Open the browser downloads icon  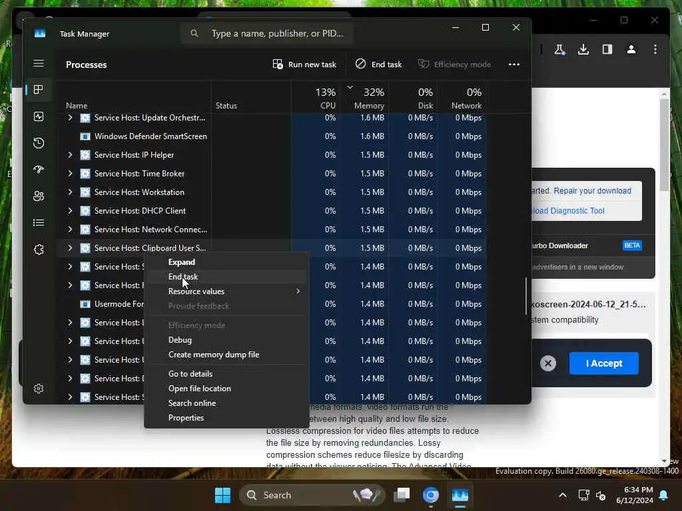click(583, 49)
